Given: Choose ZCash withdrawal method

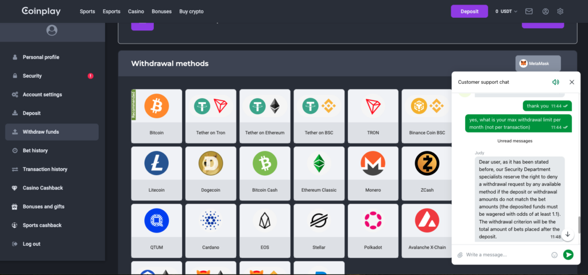Looking at the screenshot, I should tap(427, 173).
